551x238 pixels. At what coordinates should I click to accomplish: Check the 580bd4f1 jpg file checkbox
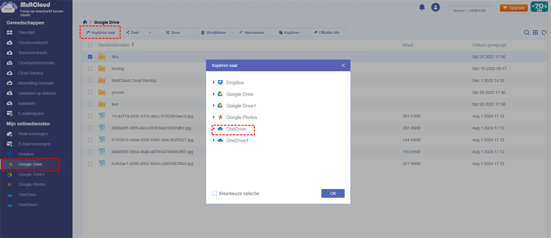tap(90, 128)
